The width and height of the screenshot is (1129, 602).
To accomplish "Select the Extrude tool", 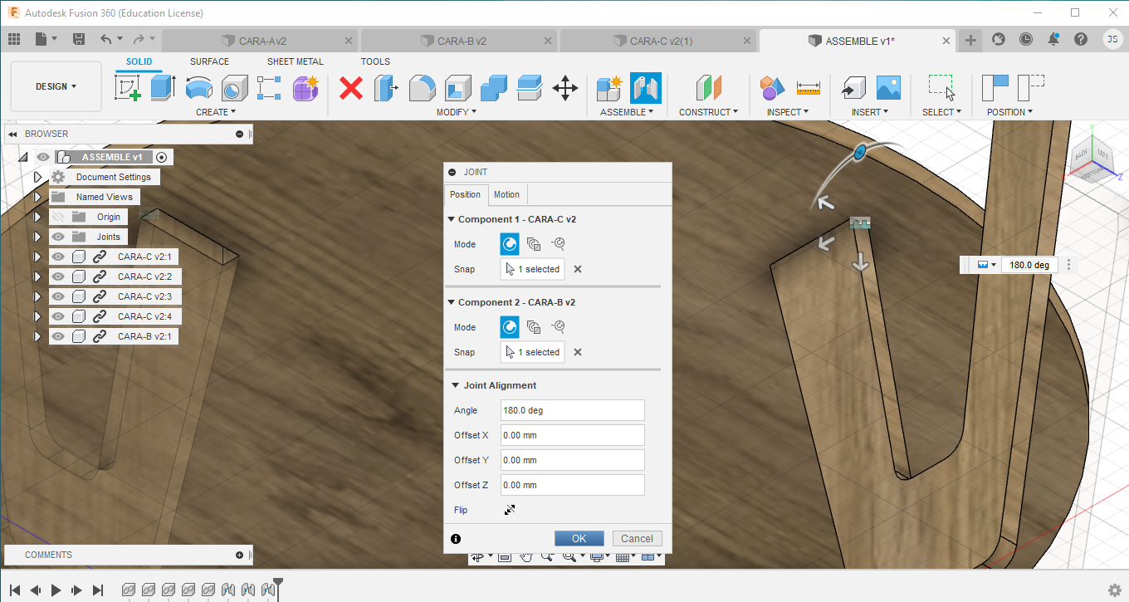I will (163, 87).
